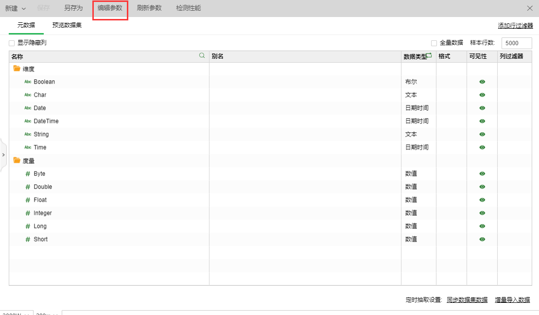Check the 全量数据 checkbox
Image resolution: width=539 pixels, height=315 pixels.
434,43
